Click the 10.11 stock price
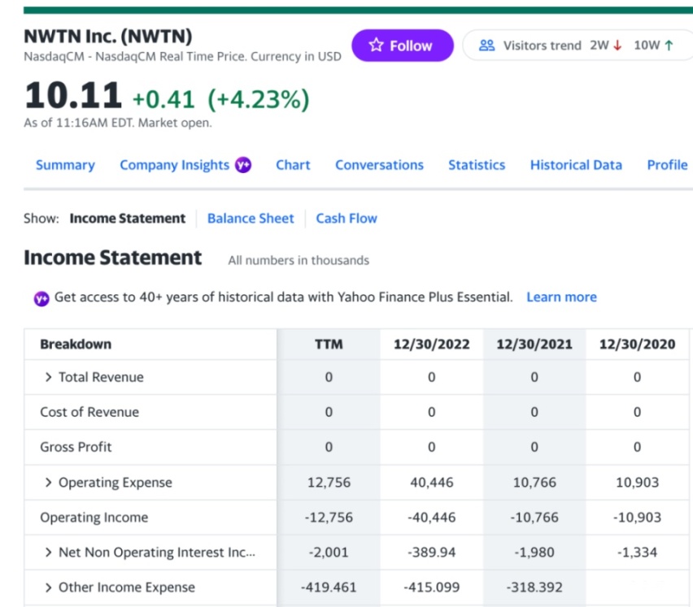Viewport: 693px width, 607px height. click(73, 95)
